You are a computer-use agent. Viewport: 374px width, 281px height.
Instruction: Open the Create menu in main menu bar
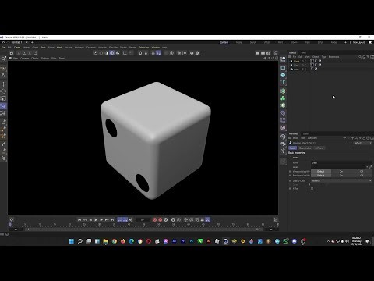(x=17, y=48)
